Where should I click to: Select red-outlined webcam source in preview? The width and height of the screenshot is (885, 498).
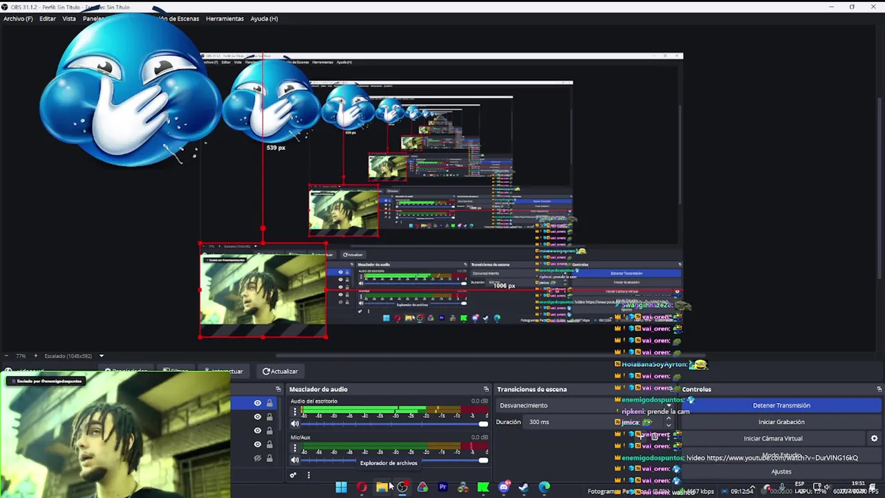point(263,290)
